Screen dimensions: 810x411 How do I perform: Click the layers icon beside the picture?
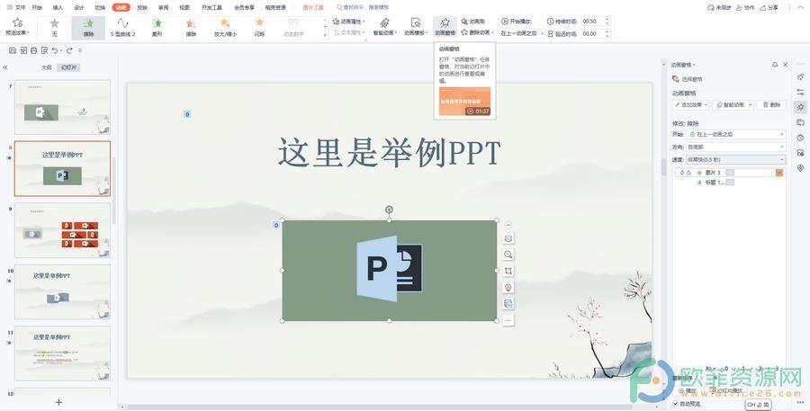[x=508, y=238]
